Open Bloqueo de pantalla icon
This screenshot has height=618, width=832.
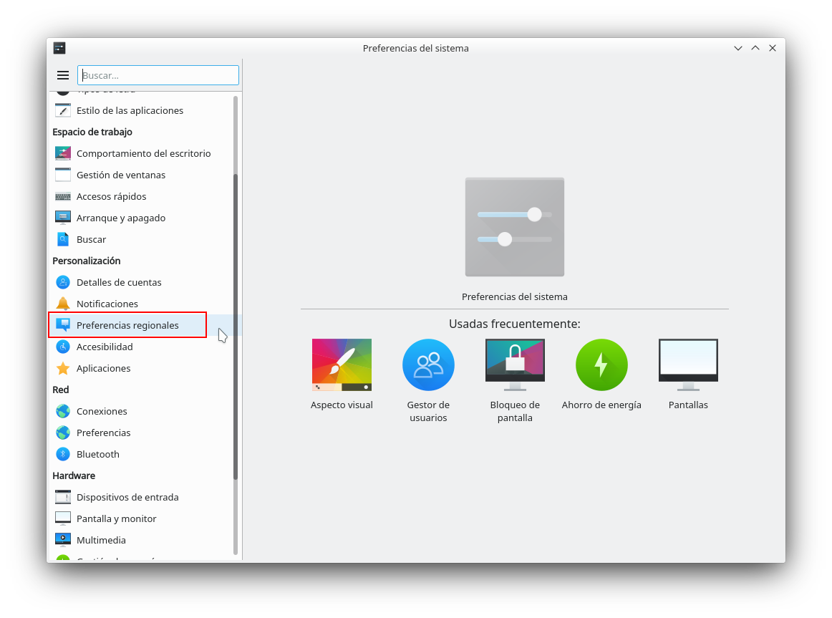pos(515,365)
